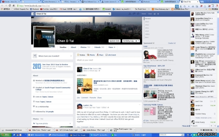Viewport: 219px width, 137px height.
Task: Open notifications globe icon in Facebook header
Action: [x=138, y=14]
